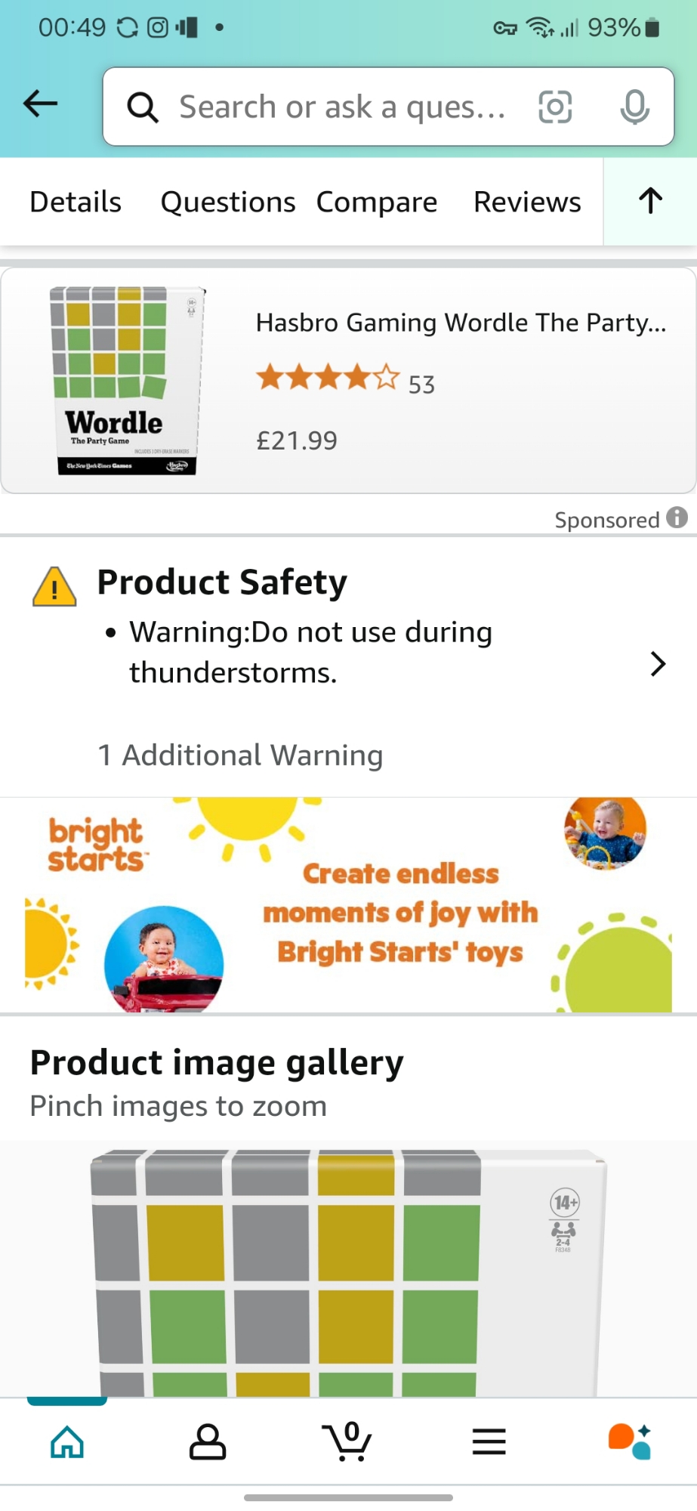The height and width of the screenshot is (1511, 697).
Task: Open the Home icon in bottom bar
Action: tap(67, 1441)
